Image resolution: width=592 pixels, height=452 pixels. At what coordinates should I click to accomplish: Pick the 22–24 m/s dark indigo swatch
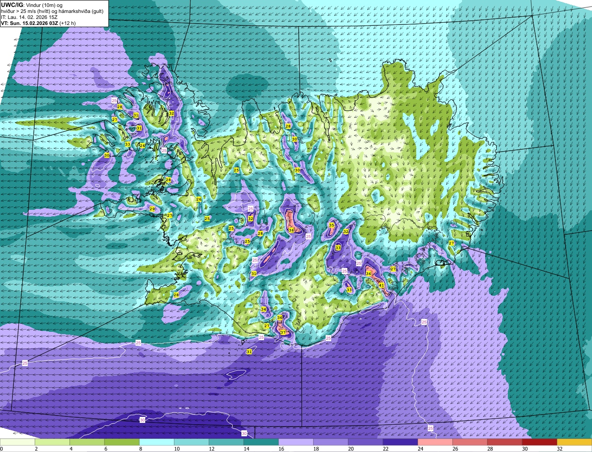pyautogui.click(x=400, y=442)
